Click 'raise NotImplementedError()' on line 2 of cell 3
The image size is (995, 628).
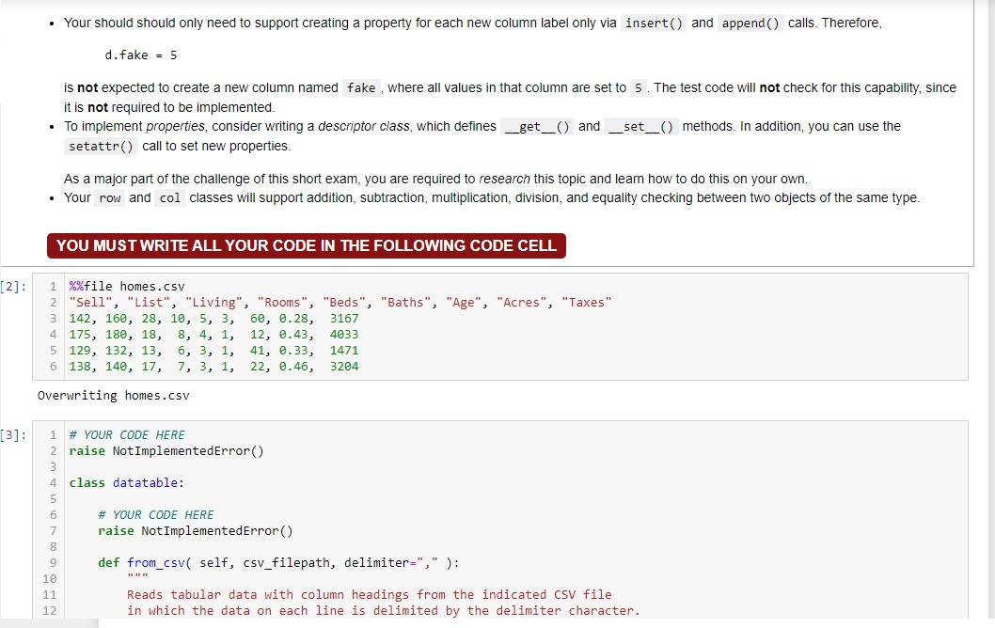166,451
